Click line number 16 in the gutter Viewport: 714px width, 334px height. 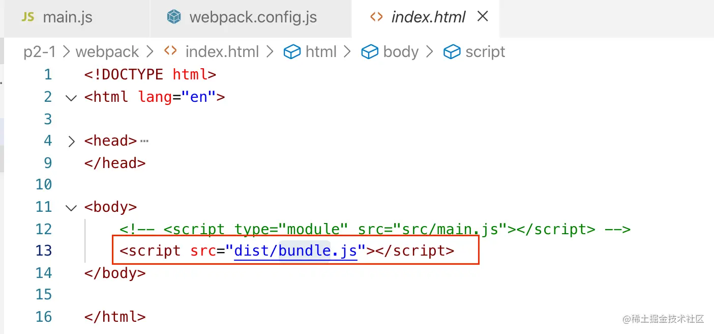[44, 317]
